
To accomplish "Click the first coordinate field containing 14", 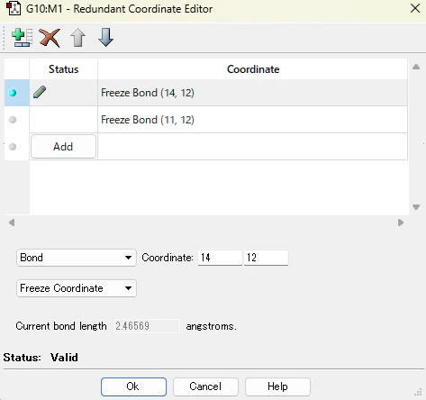I will pyautogui.click(x=220, y=258).
